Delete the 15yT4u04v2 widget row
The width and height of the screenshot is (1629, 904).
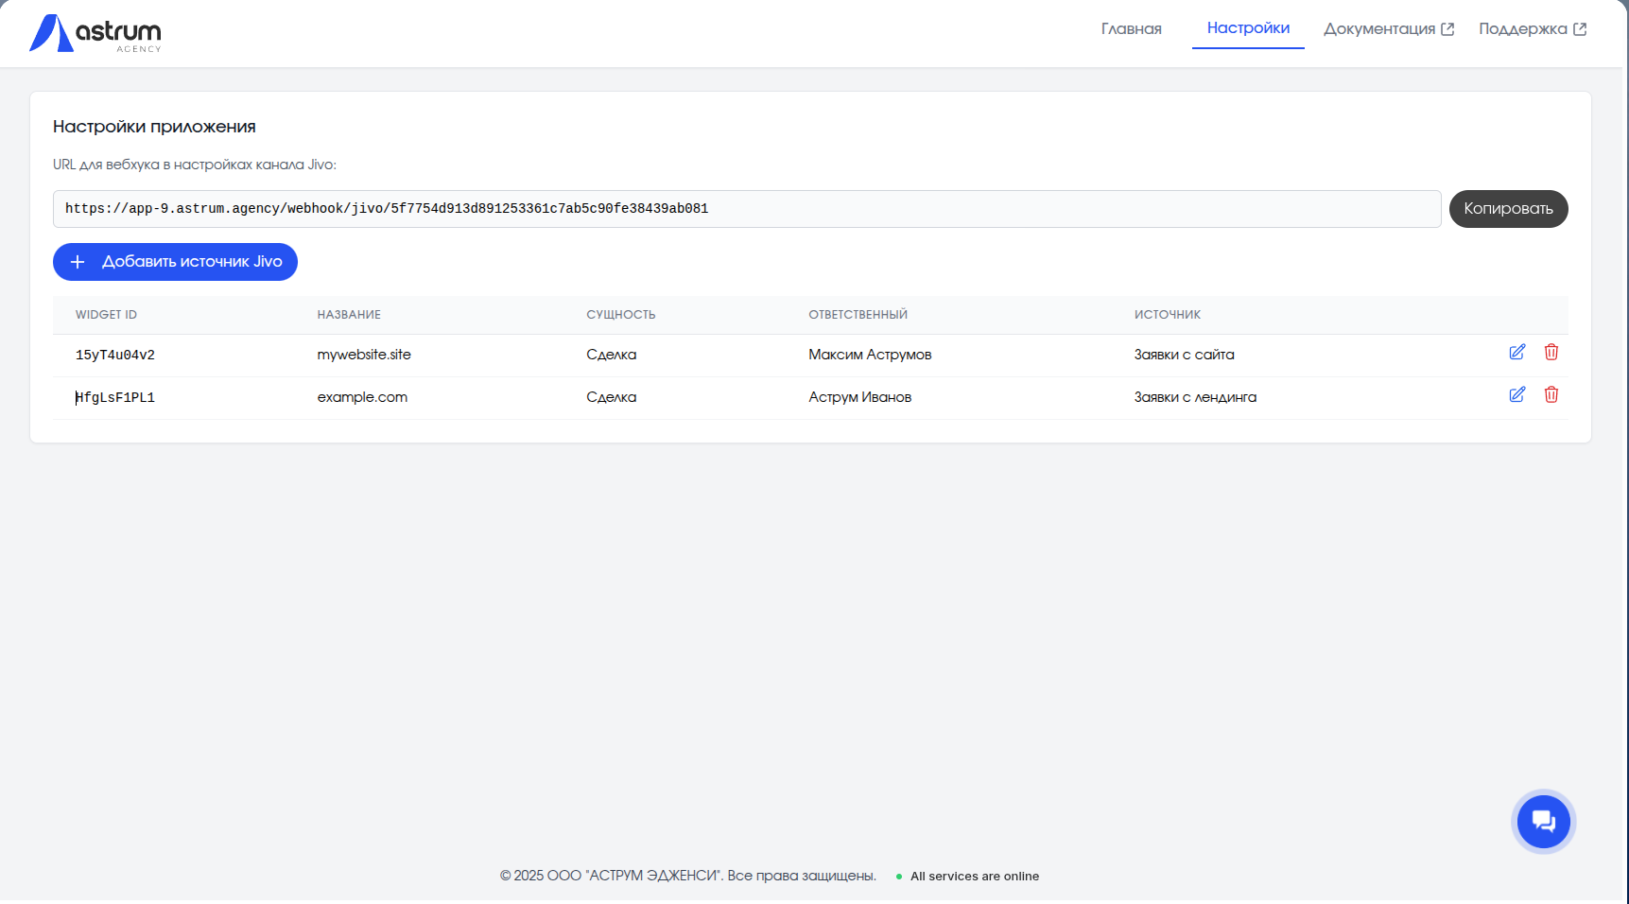[x=1551, y=352]
